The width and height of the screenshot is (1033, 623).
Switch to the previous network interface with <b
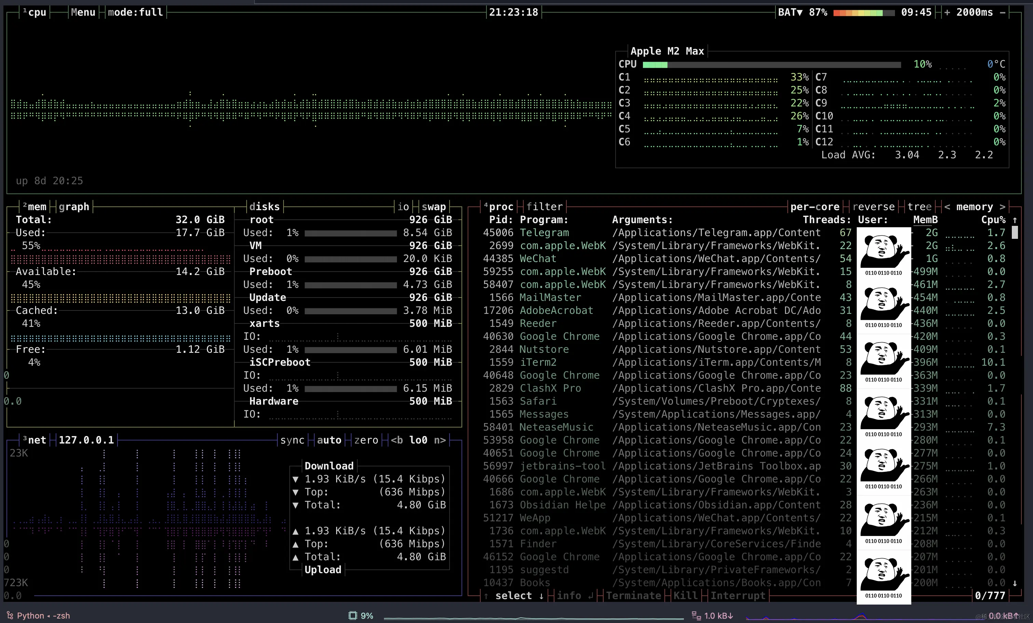click(x=397, y=440)
